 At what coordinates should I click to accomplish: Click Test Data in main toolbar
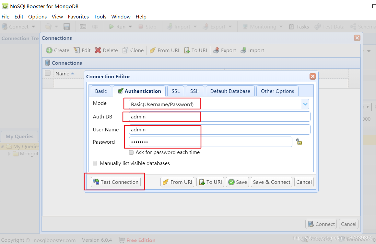coord(329,27)
